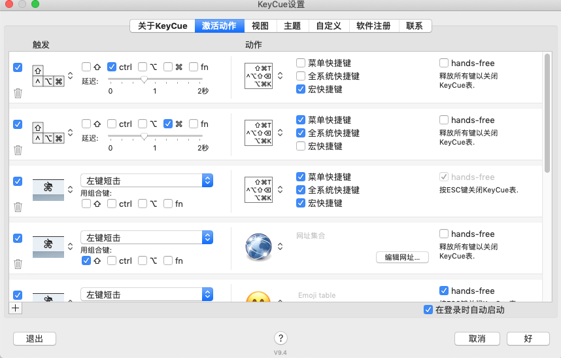This screenshot has width=561, height=358.
Task: Remove third row using its trash icon
Action: [x=18, y=207]
